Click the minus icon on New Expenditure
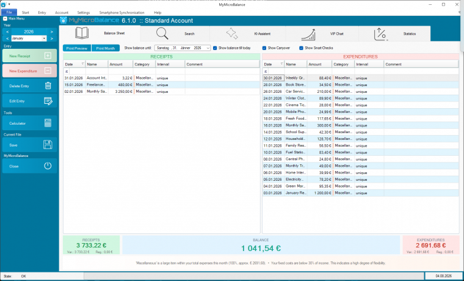Viewport: 464px width, 281px height. tap(48, 71)
